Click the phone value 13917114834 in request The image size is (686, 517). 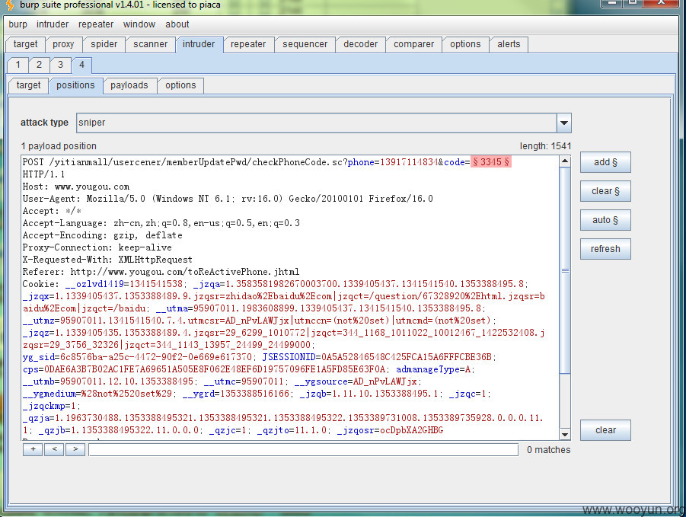tap(409, 162)
